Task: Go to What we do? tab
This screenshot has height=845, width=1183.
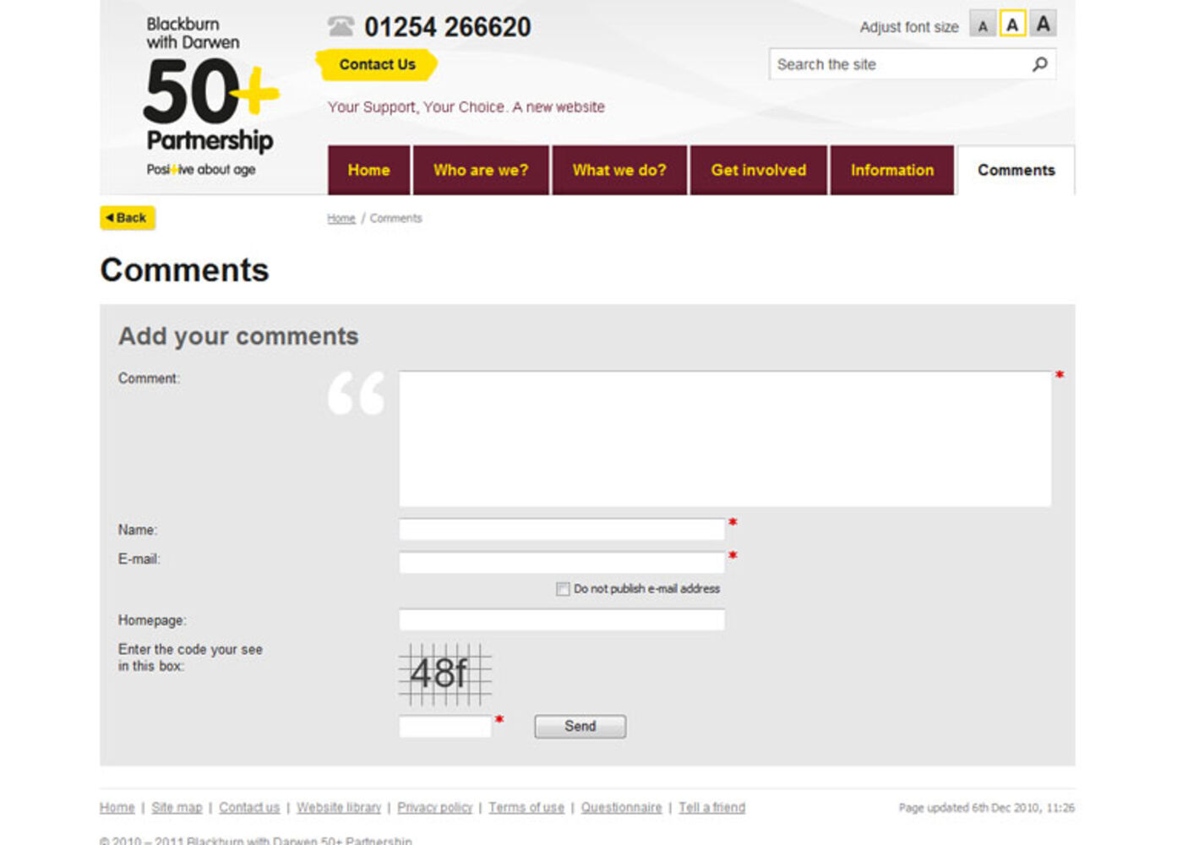Action: coord(619,170)
